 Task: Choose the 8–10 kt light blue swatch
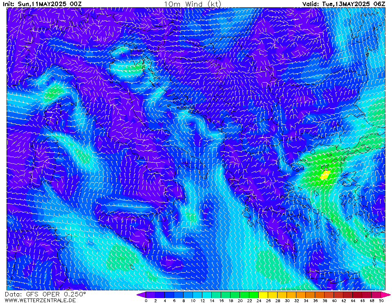click(x=188, y=295)
